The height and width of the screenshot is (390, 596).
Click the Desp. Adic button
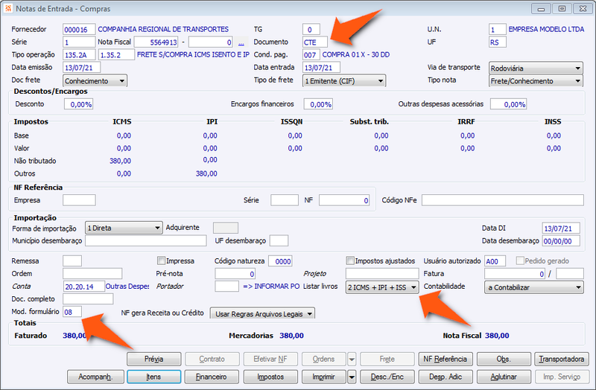tap(445, 377)
